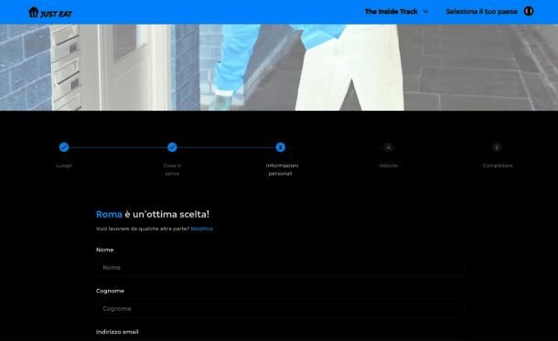Click the Informazioni personali step label
Screen dimensions: 558x341
pos(282,169)
